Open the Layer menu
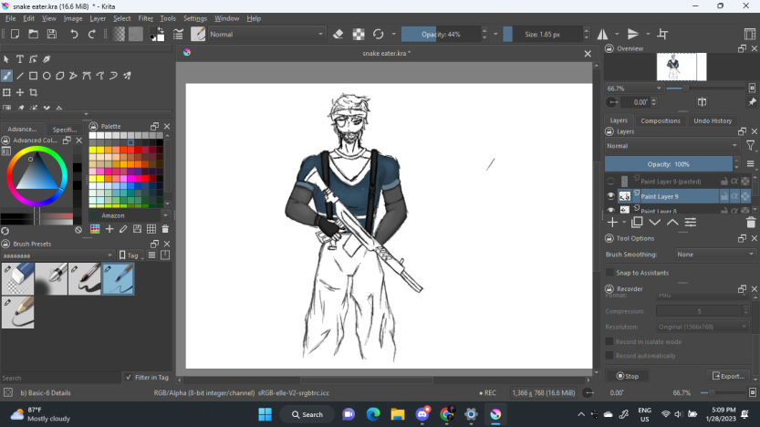Screen dimensions: 760x427 click(x=98, y=18)
